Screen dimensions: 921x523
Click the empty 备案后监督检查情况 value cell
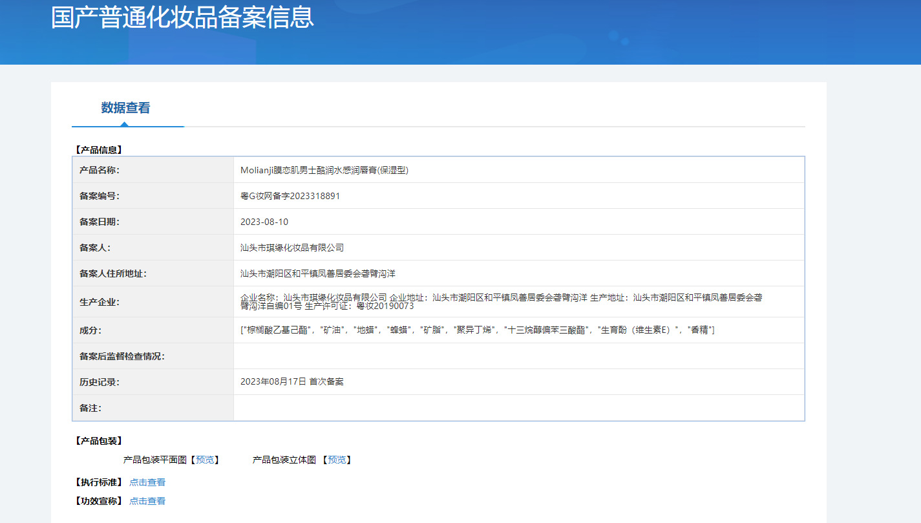click(518, 356)
